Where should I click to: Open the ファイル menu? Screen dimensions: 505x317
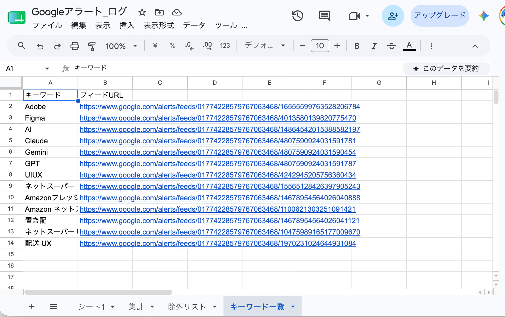[x=47, y=26]
